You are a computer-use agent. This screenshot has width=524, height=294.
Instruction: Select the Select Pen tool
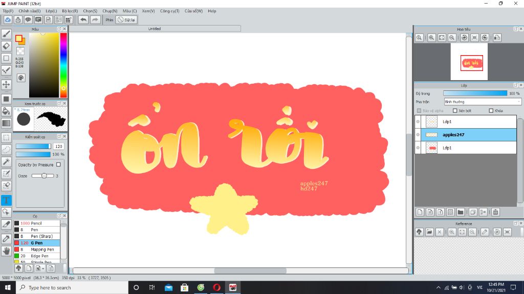coord(6,174)
